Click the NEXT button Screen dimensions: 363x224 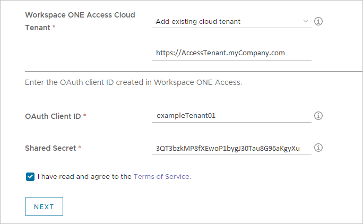(x=44, y=206)
